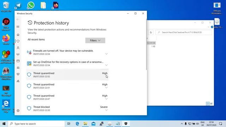Image resolution: width=226 pixels, height=127 pixels.
Task: Switch Explorer window to details view
Action: point(208,103)
